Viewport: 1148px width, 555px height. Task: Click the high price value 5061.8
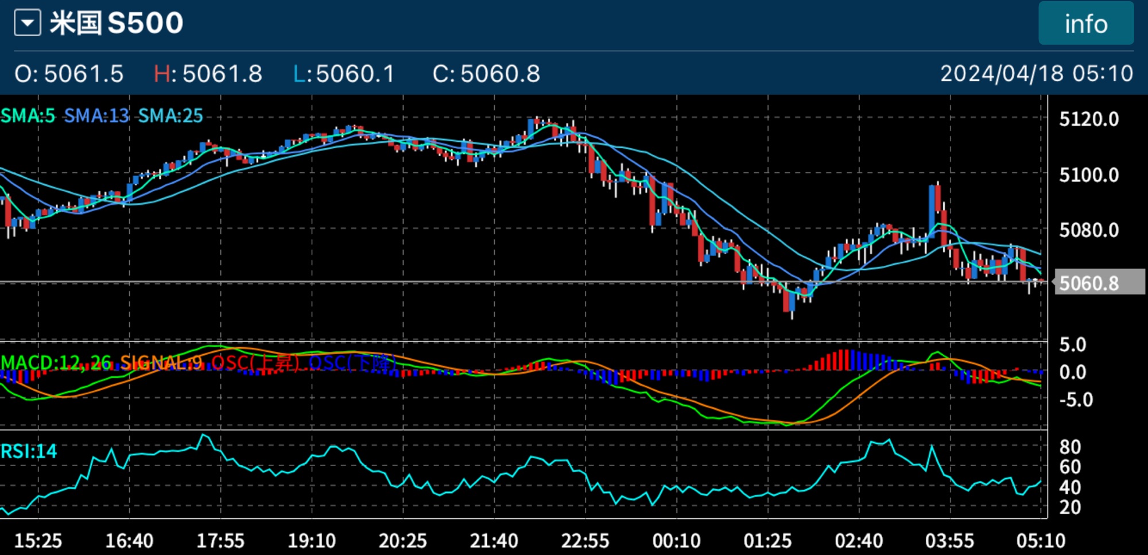[222, 74]
